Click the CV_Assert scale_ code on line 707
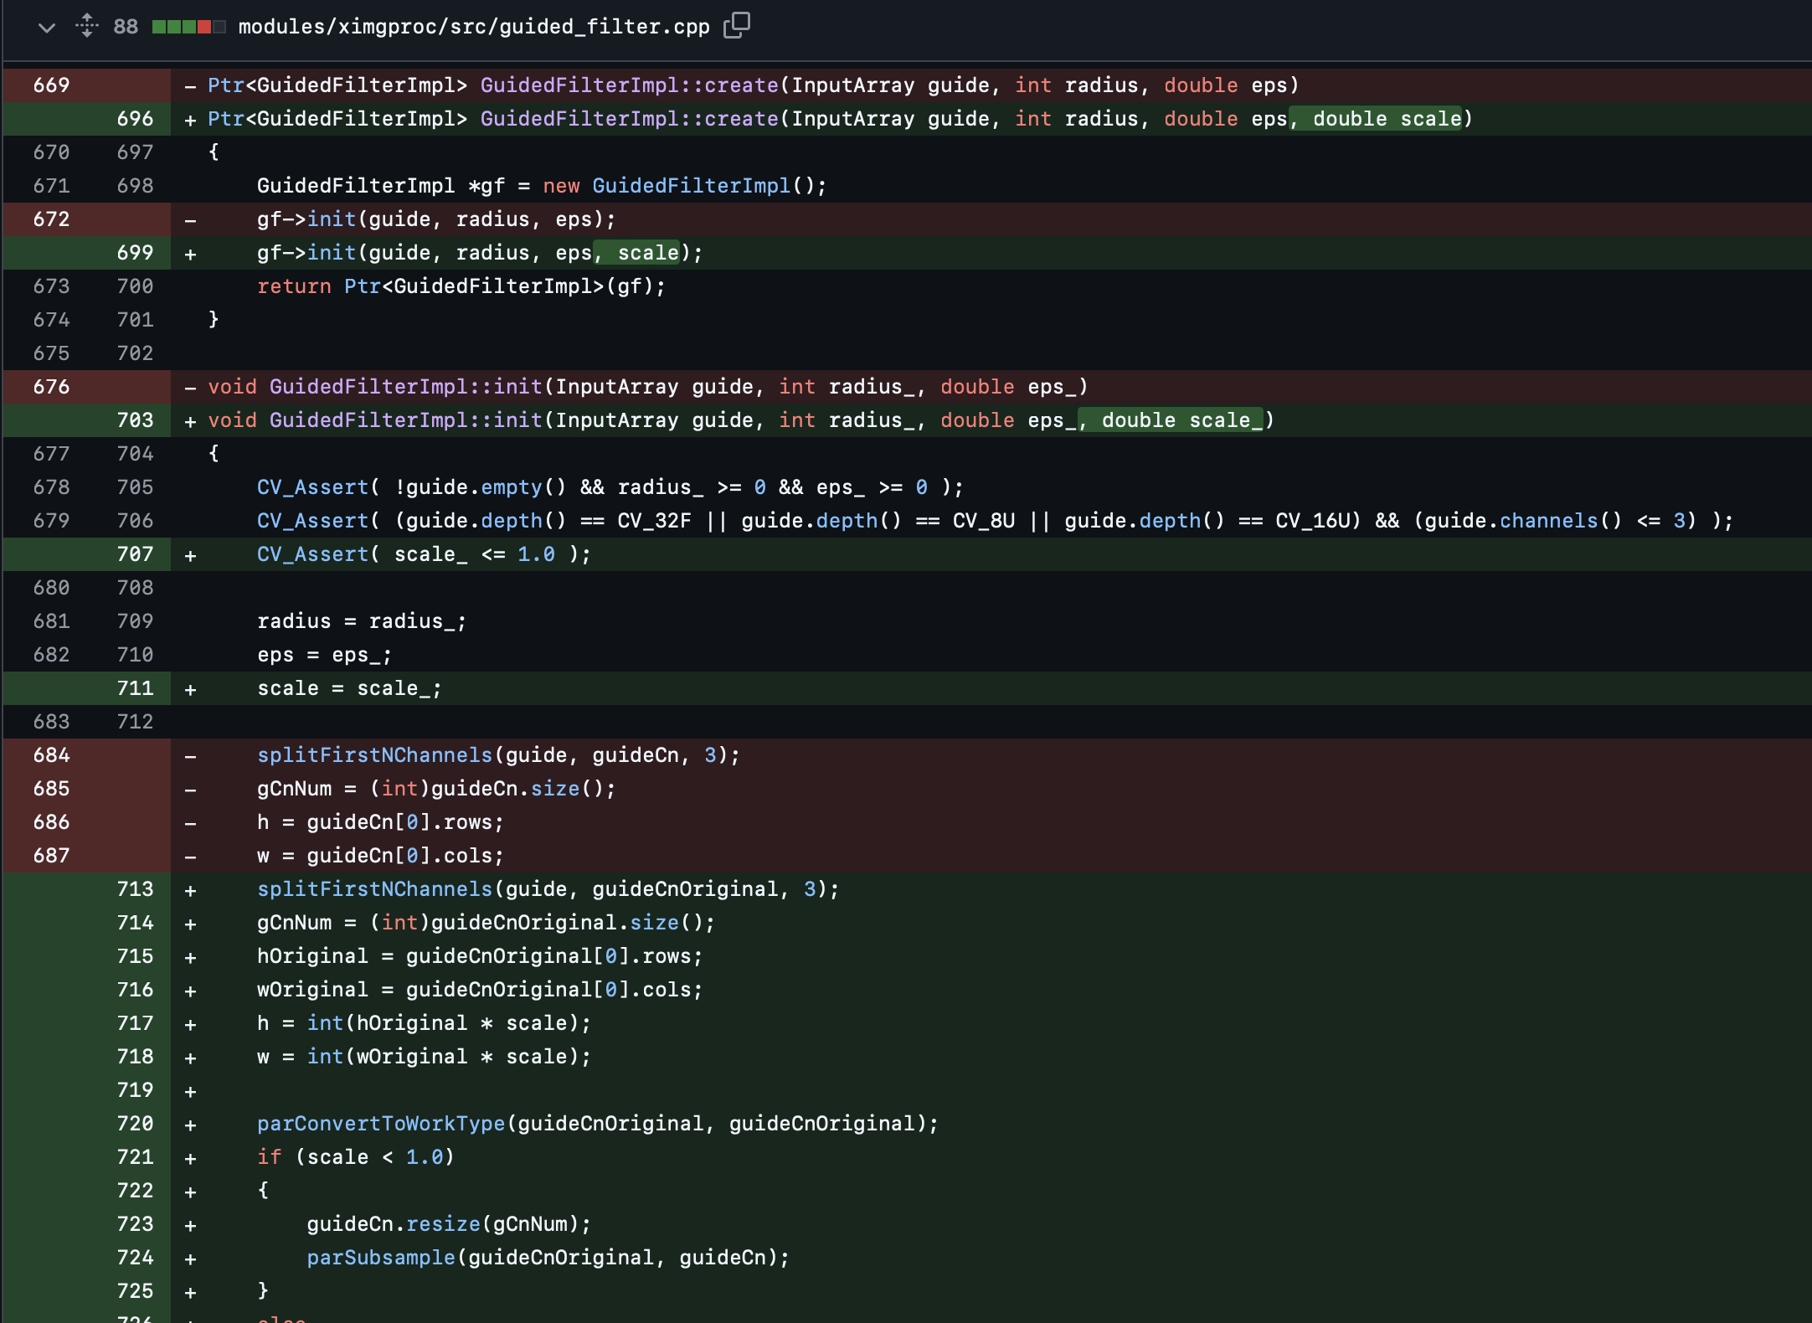Screen dimensions: 1812x1323 point(423,554)
